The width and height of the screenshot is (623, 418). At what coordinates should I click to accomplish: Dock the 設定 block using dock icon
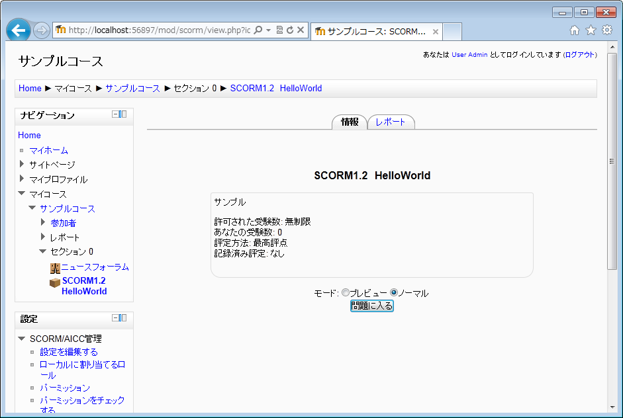coord(123,318)
